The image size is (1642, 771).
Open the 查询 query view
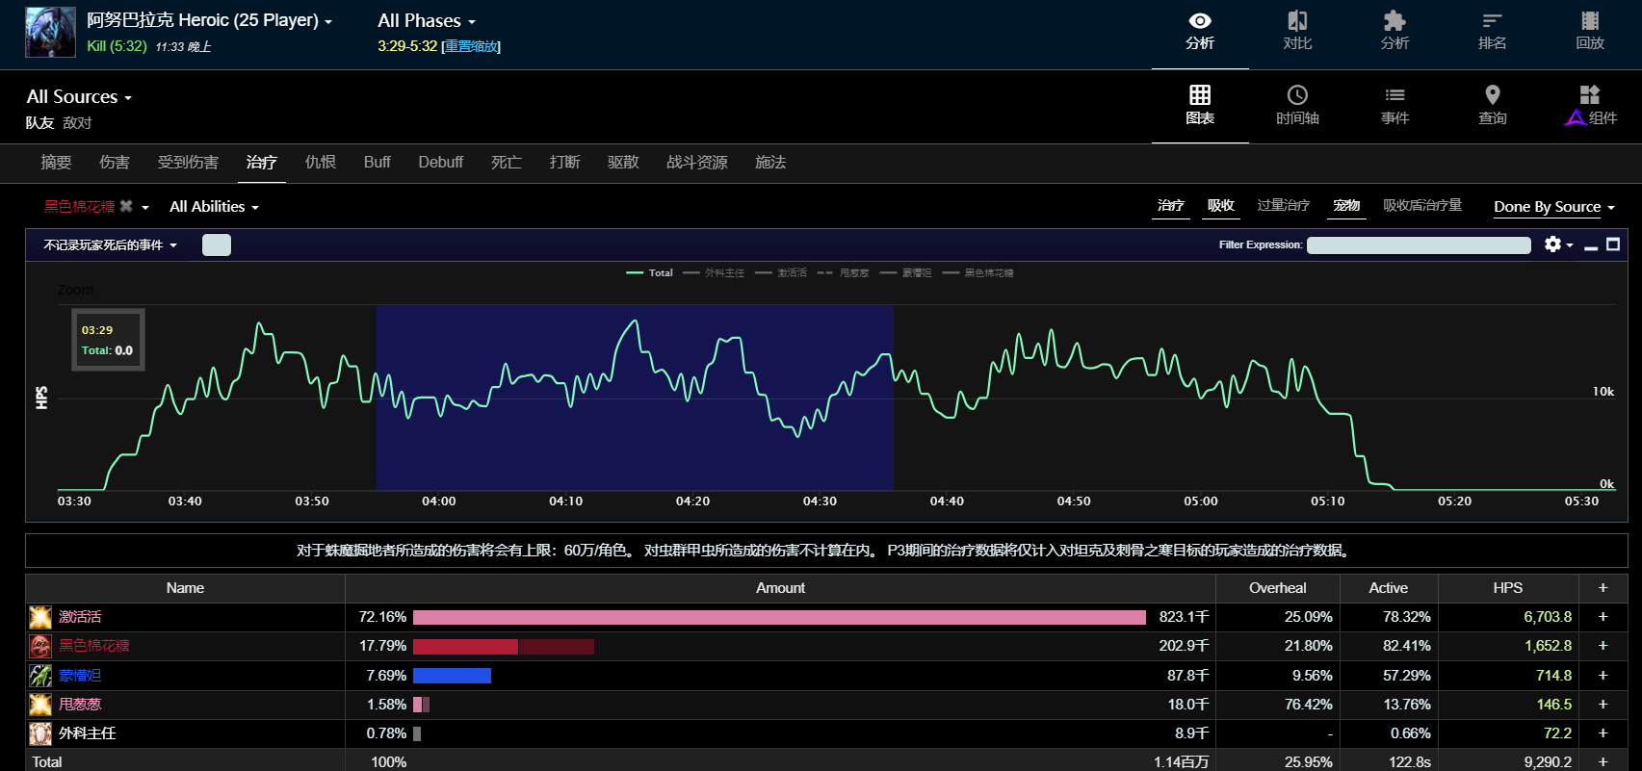[1492, 106]
